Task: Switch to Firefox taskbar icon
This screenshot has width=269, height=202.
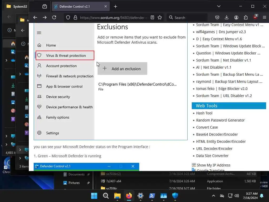Action: point(129,196)
